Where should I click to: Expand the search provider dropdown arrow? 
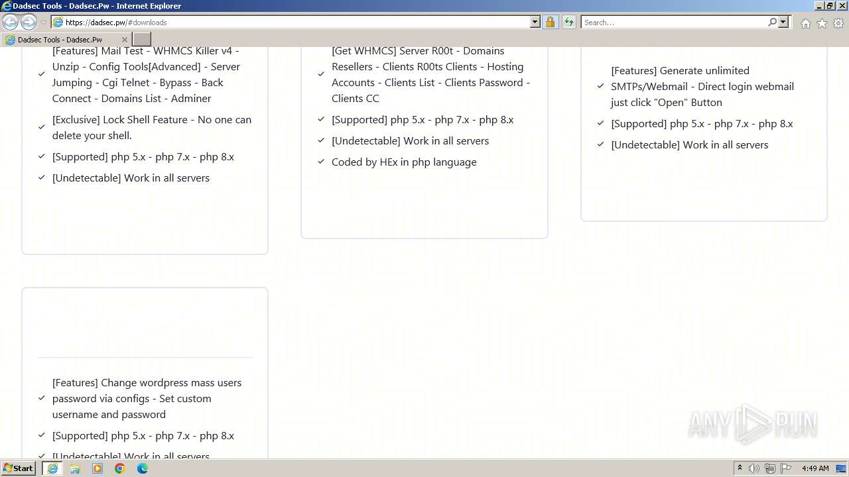tap(783, 23)
